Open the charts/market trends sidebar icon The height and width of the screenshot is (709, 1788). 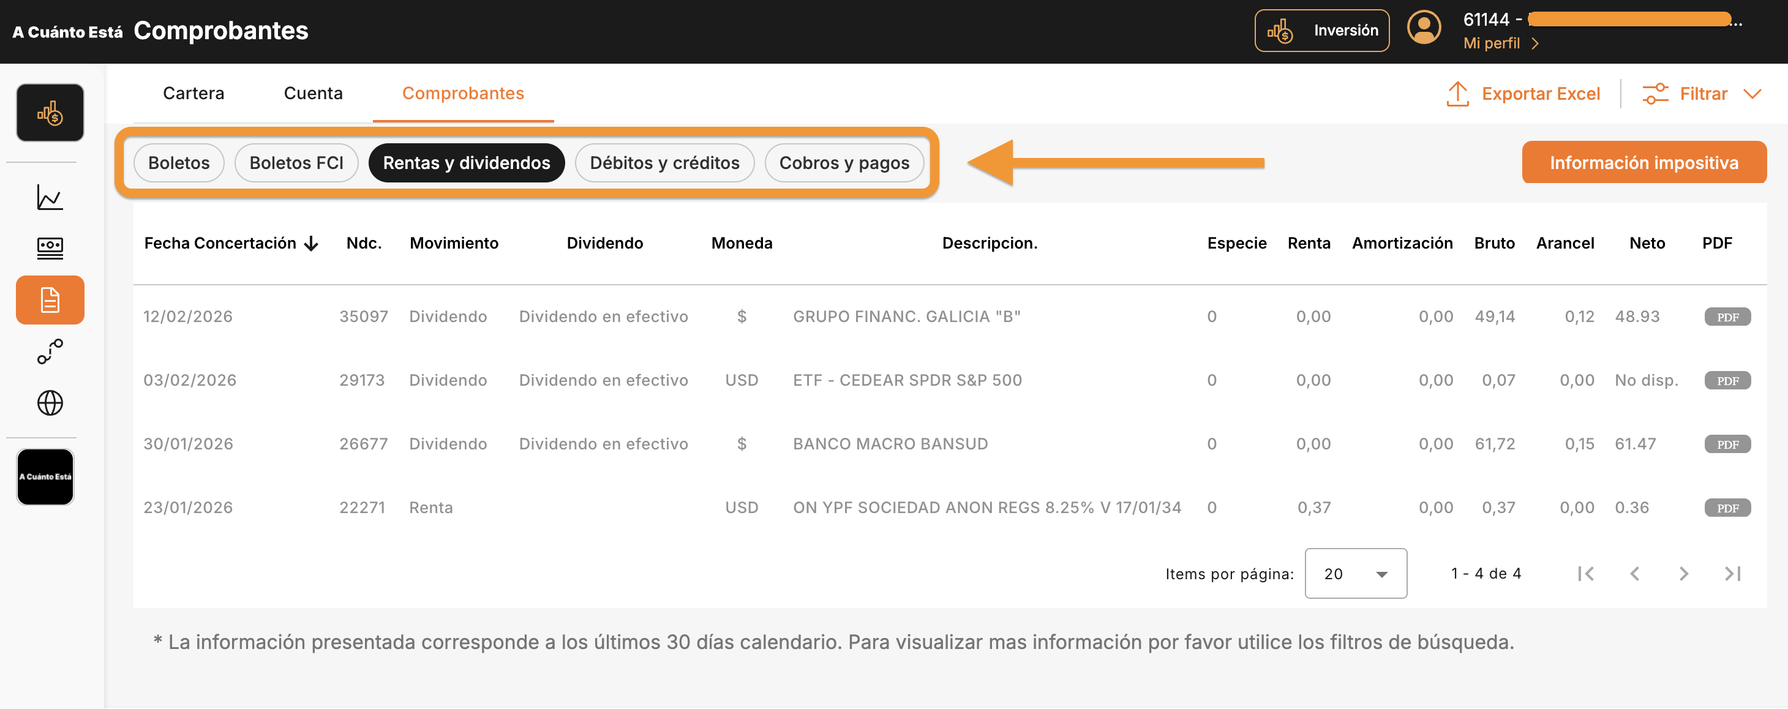pyautogui.click(x=49, y=197)
